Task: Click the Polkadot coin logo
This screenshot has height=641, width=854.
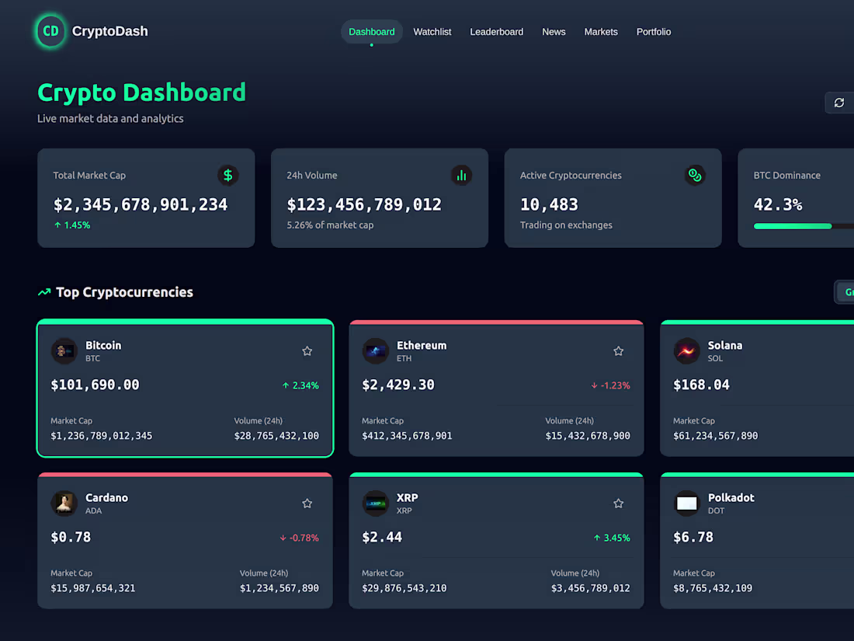Action: pyautogui.click(x=687, y=503)
